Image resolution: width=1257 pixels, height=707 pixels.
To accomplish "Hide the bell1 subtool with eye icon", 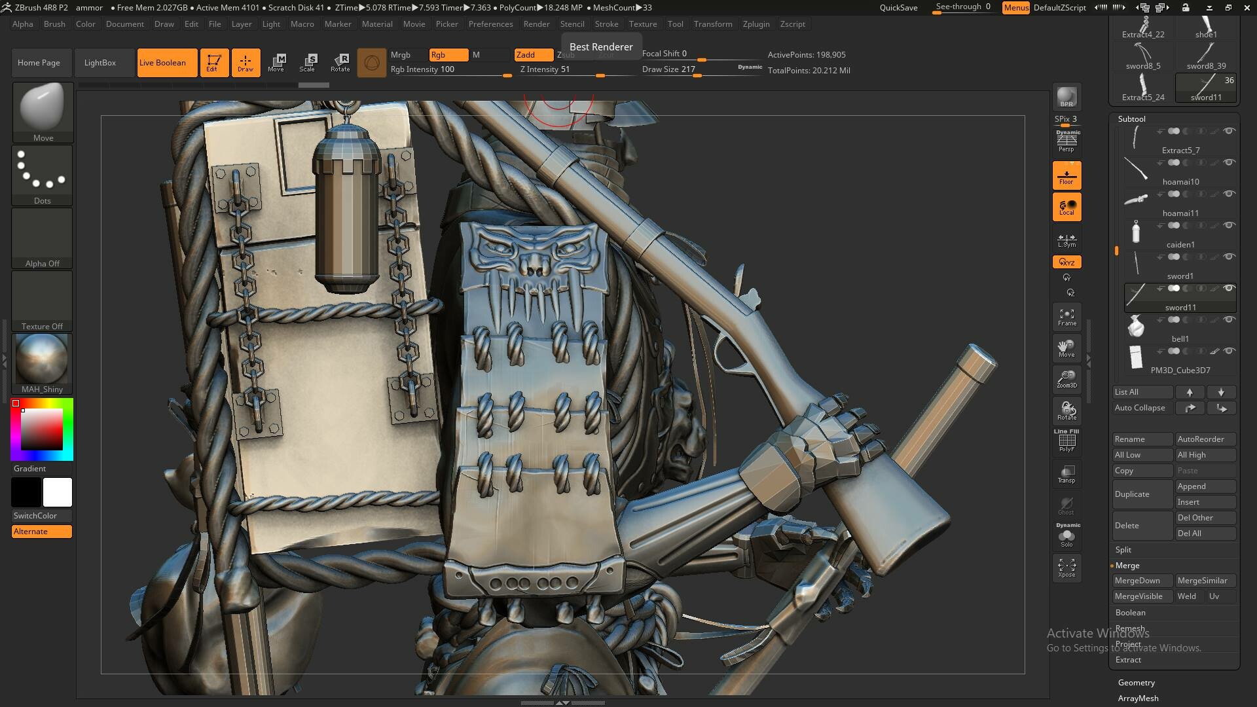I will point(1229,320).
